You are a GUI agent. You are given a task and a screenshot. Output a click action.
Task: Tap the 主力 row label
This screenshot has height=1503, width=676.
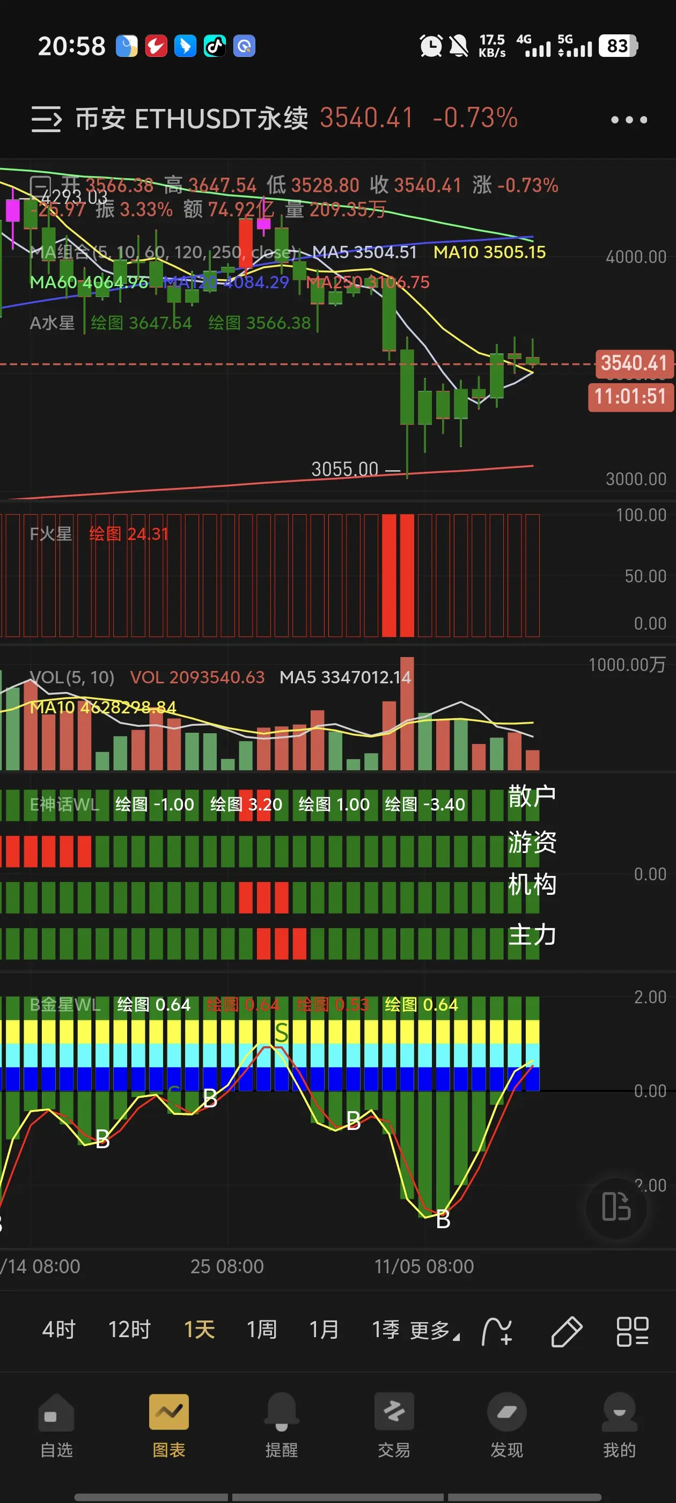click(532, 934)
